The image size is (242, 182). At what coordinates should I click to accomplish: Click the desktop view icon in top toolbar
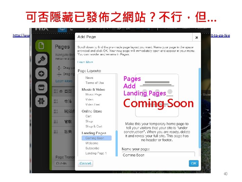tap(63, 29)
